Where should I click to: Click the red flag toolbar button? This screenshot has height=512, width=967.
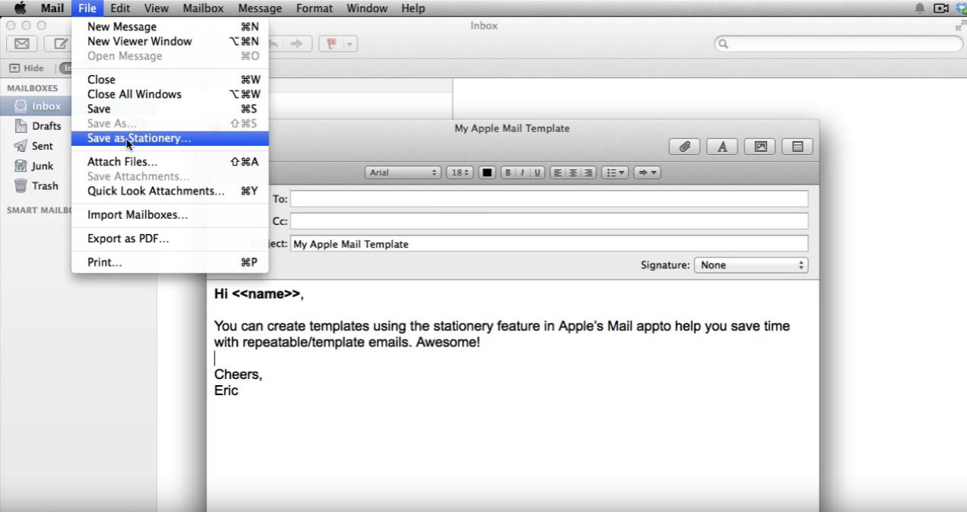(x=331, y=44)
